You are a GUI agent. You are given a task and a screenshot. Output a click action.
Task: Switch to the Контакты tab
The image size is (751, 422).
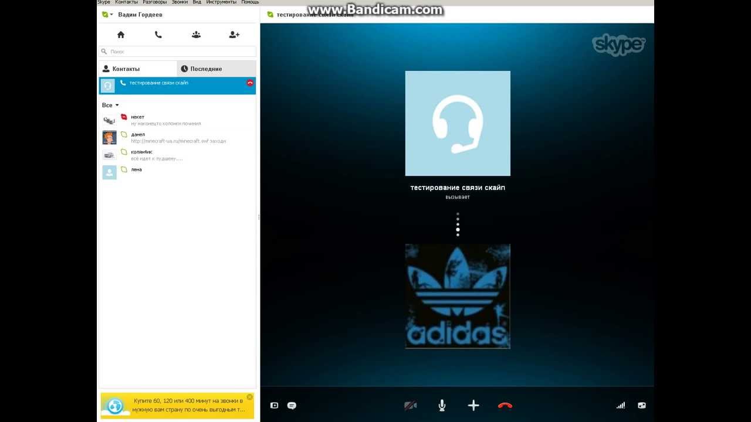click(x=138, y=69)
